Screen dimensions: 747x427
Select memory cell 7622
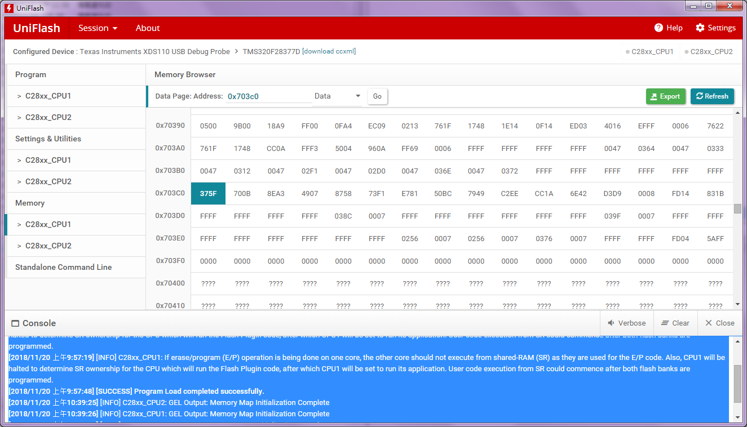coord(715,126)
